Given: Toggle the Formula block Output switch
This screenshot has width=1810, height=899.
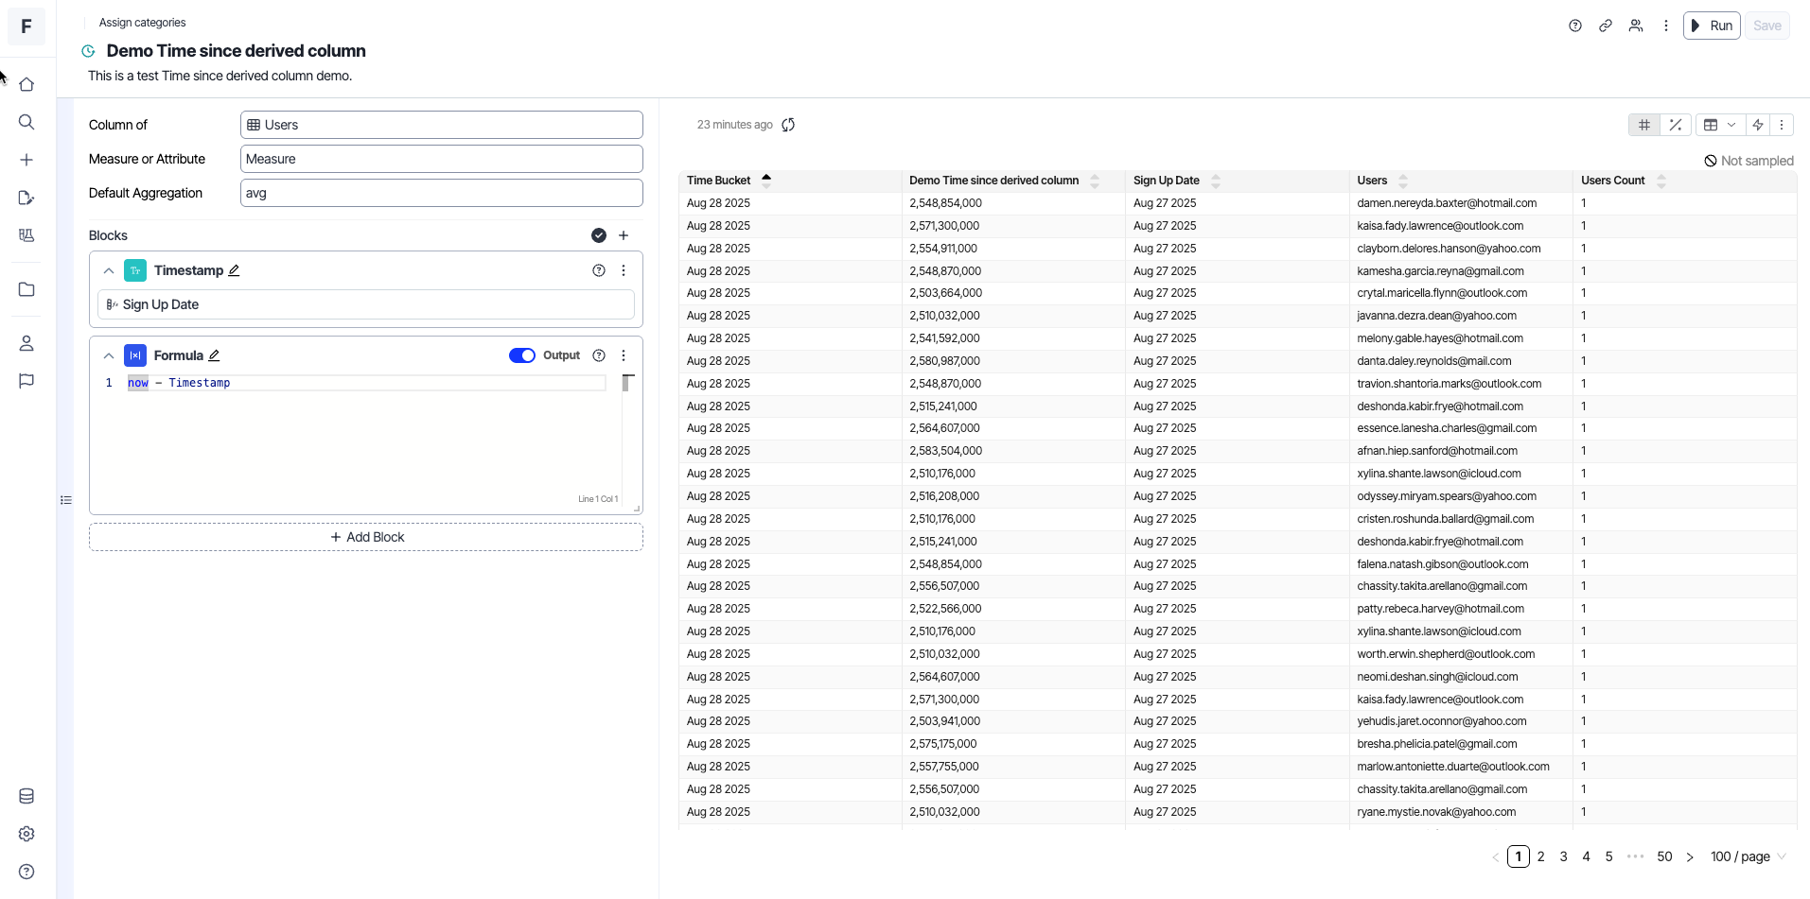Looking at the screenshot, I should [x=522, y=355].
